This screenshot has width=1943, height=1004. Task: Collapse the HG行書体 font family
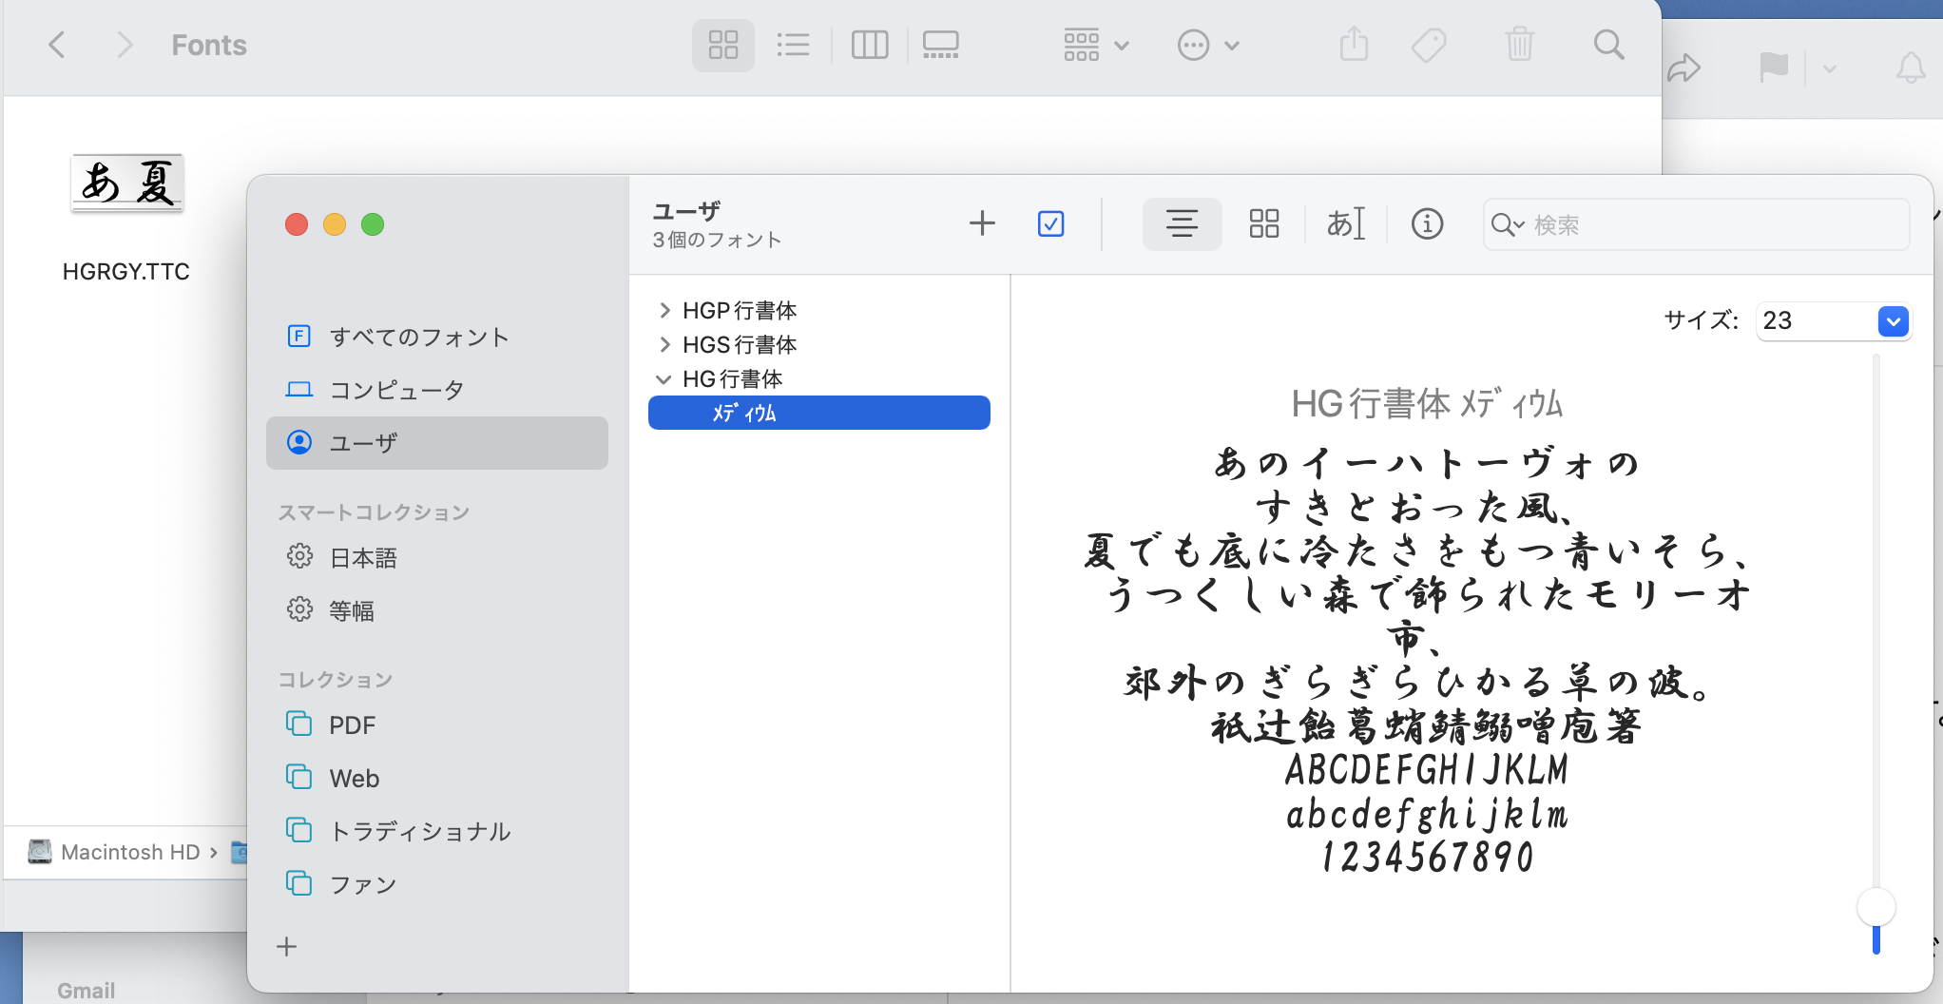coord(664,379)
